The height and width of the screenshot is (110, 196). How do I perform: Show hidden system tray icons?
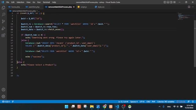pyautogui.click(x=160, y=107)
